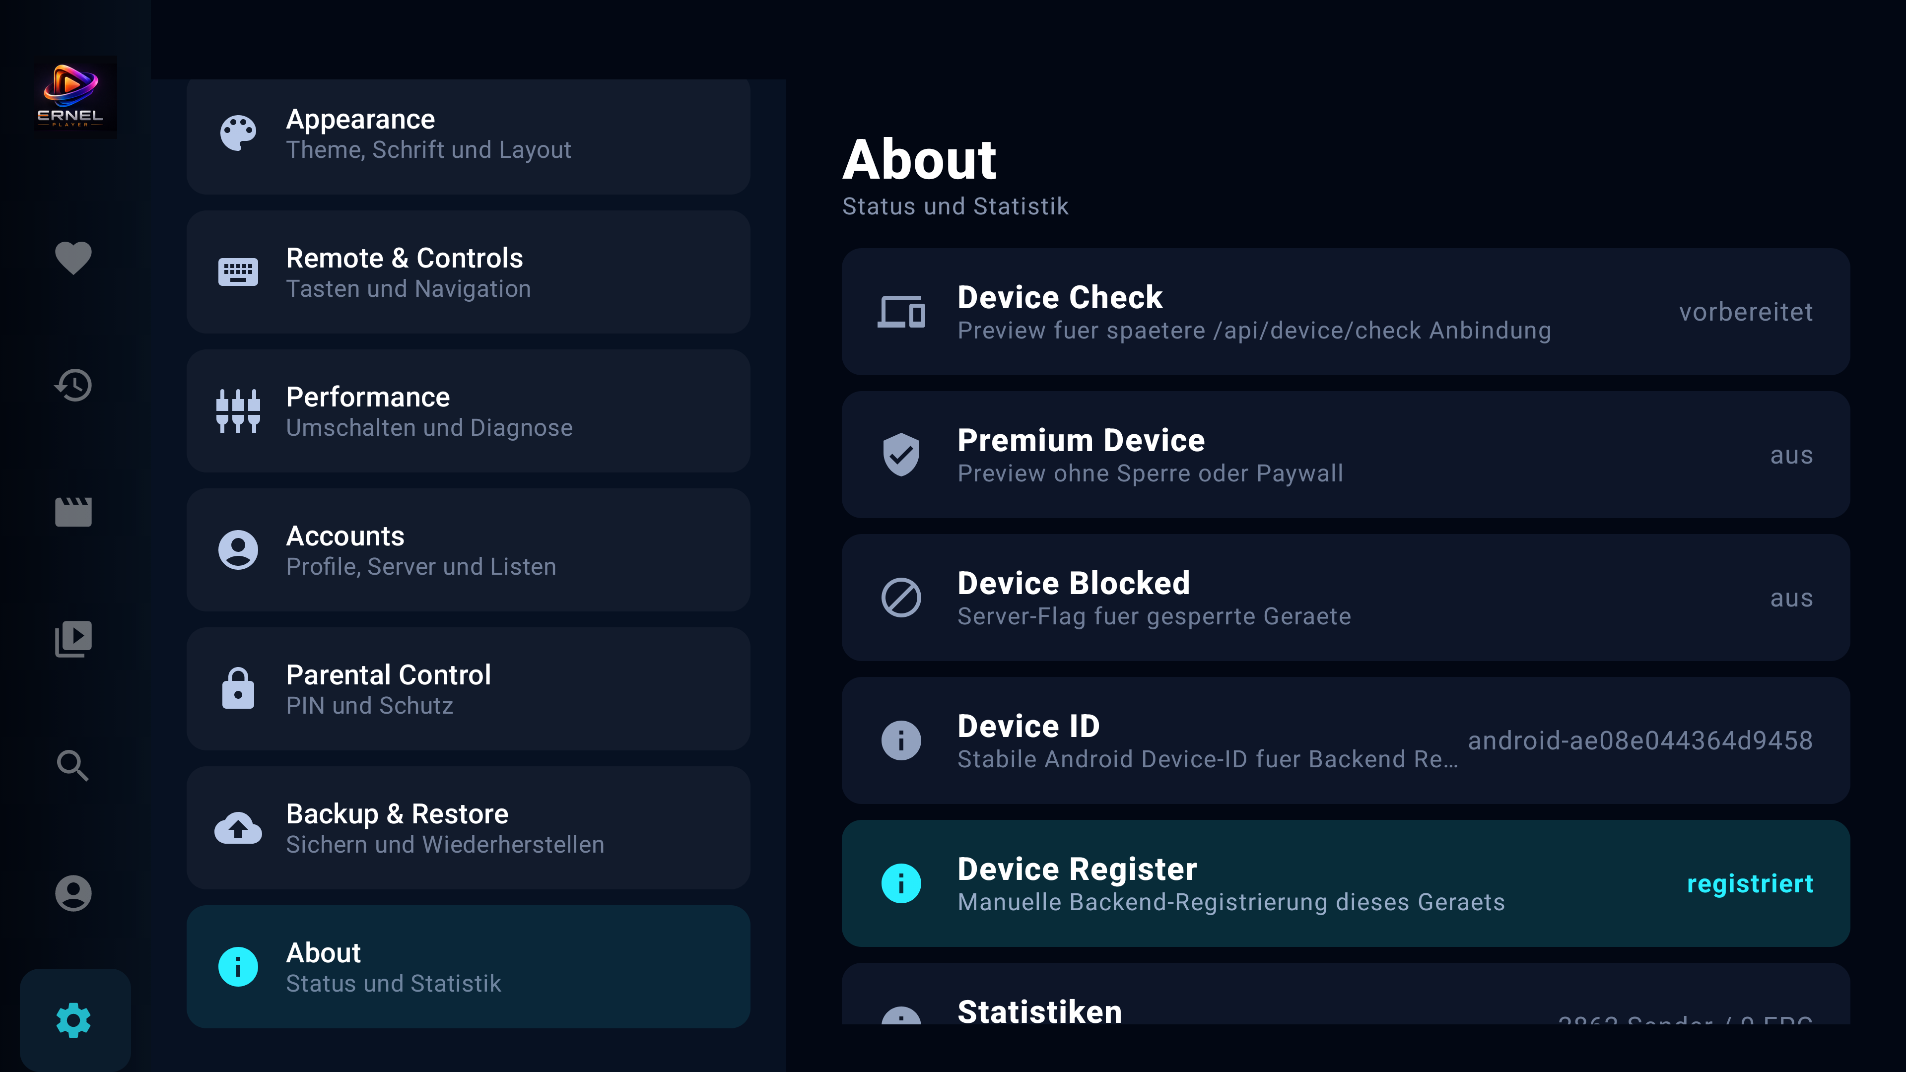Open watch history clock icon
Screen dimensions: 1906x1072
73,386
